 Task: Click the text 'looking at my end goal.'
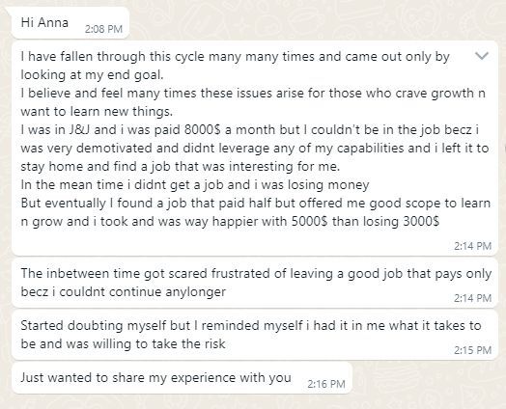[x=92, y=75]
